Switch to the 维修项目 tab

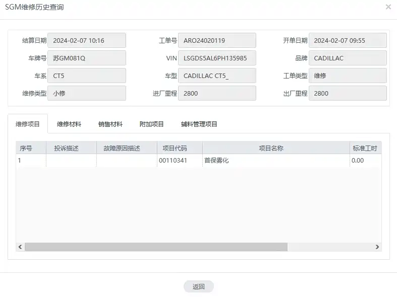click(28, 124)
